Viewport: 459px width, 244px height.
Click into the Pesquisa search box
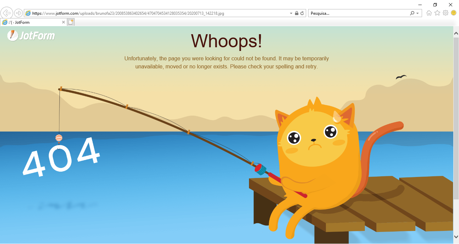tap(358, 13)
